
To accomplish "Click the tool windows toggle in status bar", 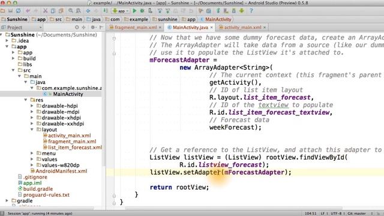I will 2,214.
